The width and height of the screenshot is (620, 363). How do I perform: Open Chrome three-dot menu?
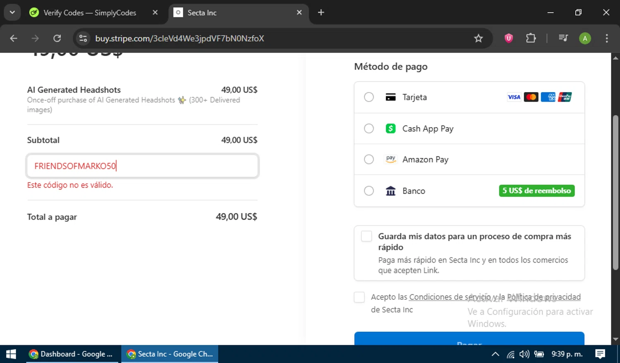click(x=606, y=38)
